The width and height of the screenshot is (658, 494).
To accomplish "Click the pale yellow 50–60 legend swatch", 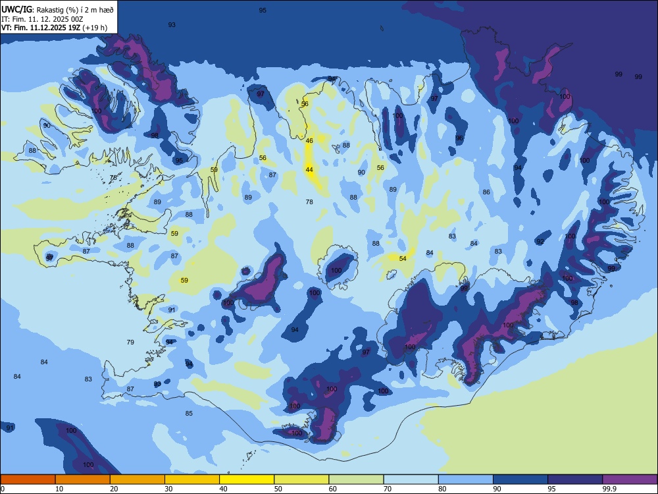I will click(301, 480).
